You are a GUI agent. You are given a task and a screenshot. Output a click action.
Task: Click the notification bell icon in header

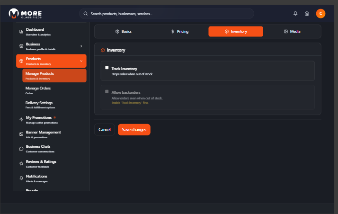(x=296, y=14)
